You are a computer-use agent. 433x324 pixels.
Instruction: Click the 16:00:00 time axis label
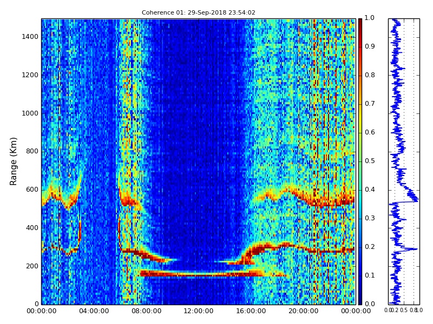coord(251,311)
